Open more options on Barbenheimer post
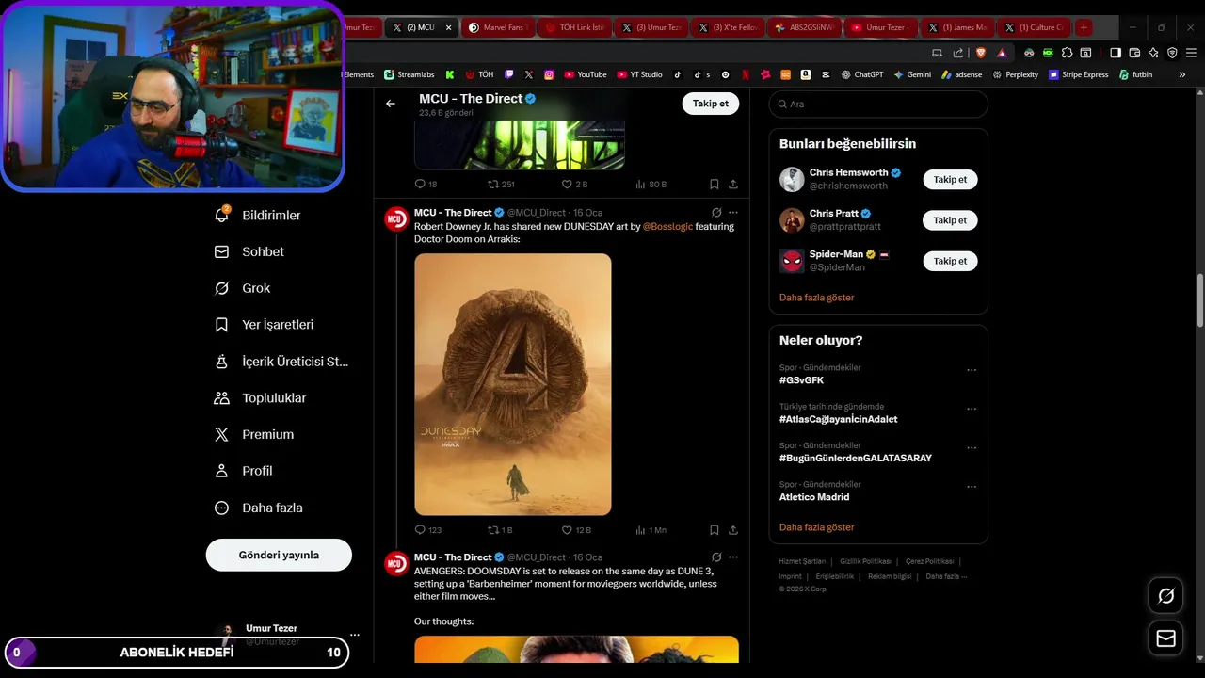Viewport: 1205px width, 678px height. [733, 557]
